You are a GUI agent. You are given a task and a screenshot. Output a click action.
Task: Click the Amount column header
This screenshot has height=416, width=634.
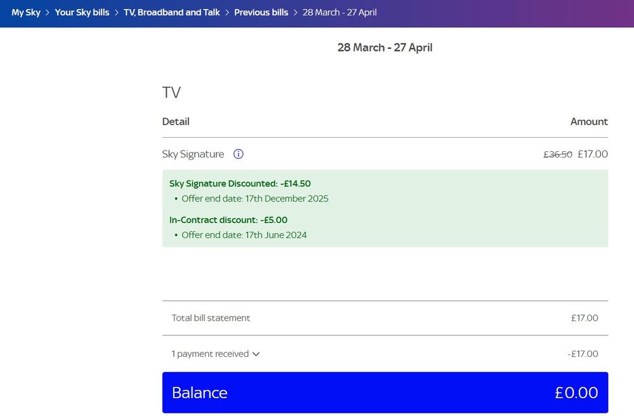589,121
